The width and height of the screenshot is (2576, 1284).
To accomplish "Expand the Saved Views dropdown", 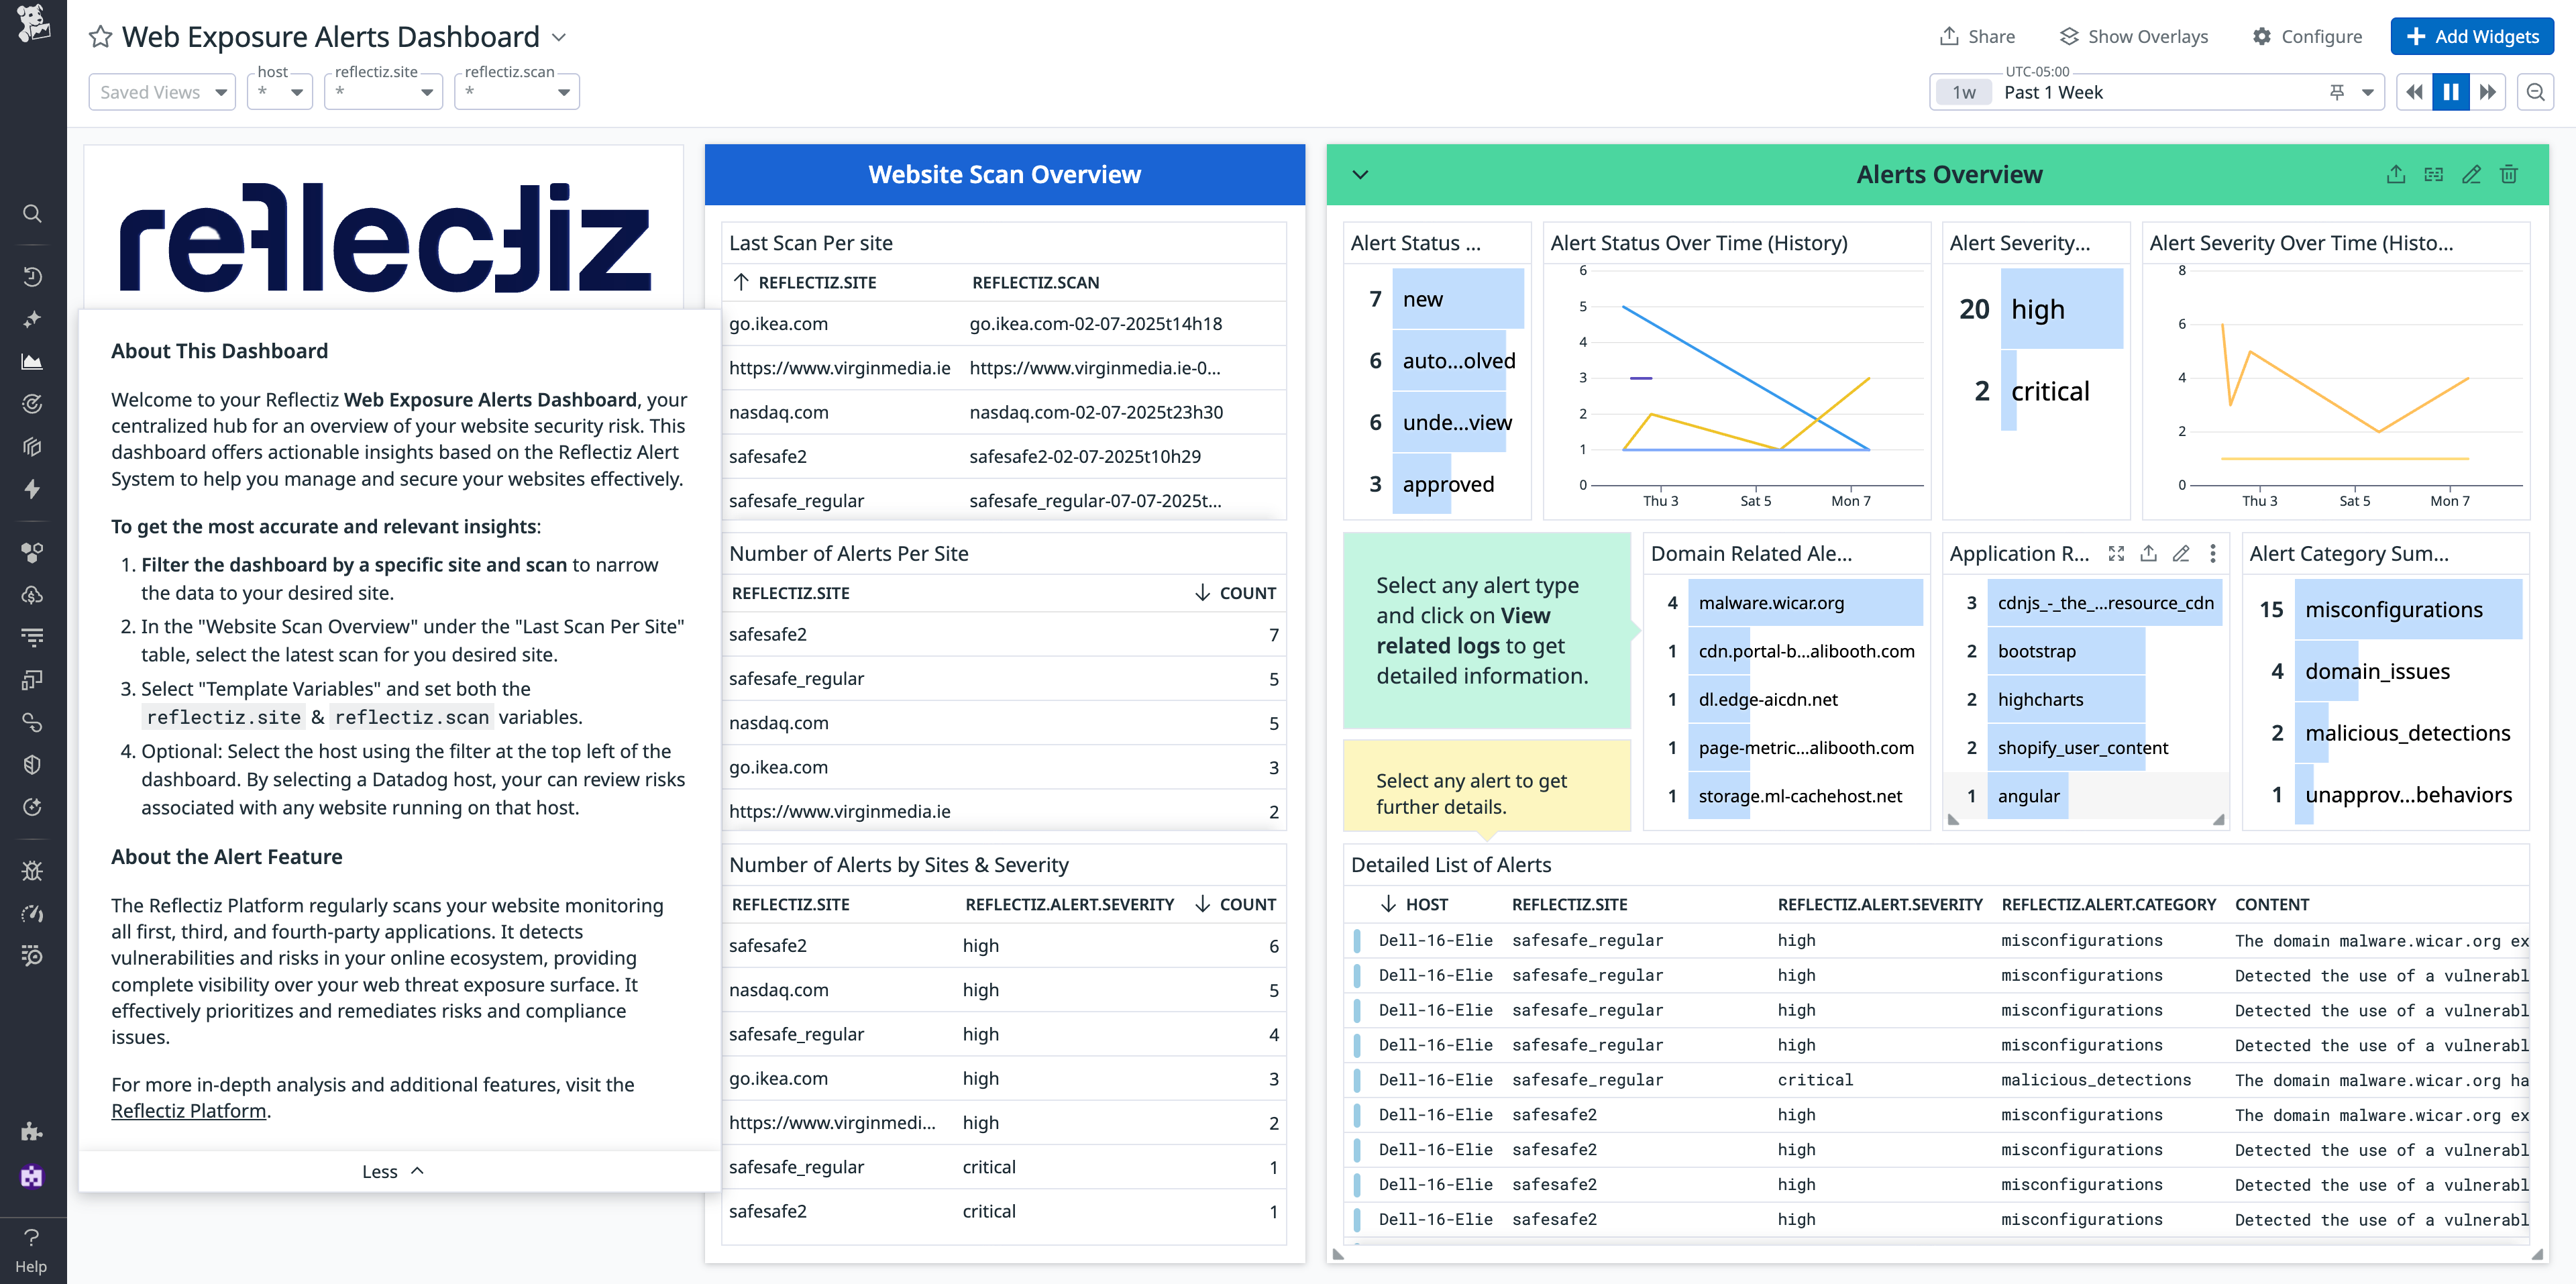I will point(161,91).
